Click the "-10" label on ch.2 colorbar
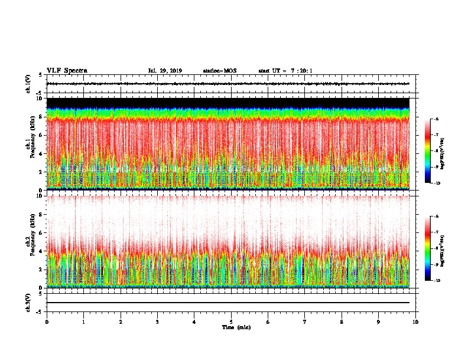 click(437, 281)
